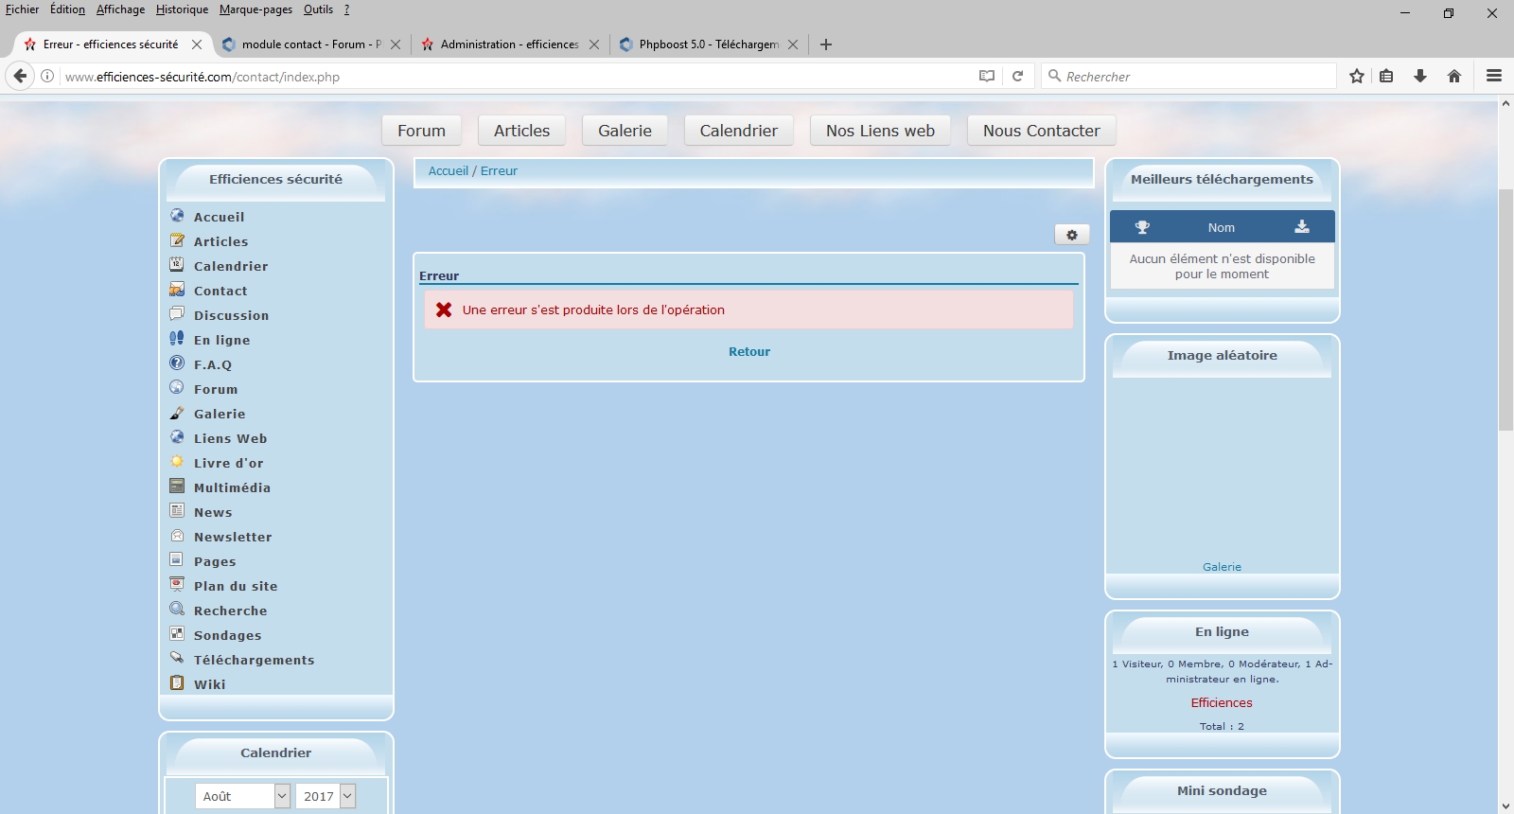
Task: Reload the page with the refresh icon
Action: pyautogui.click(x=1017, y=77)
